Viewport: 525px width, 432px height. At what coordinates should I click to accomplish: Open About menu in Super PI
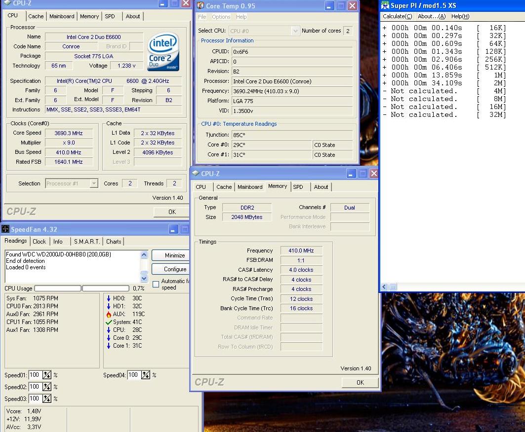pyautogui.click(x=432, y=16)
